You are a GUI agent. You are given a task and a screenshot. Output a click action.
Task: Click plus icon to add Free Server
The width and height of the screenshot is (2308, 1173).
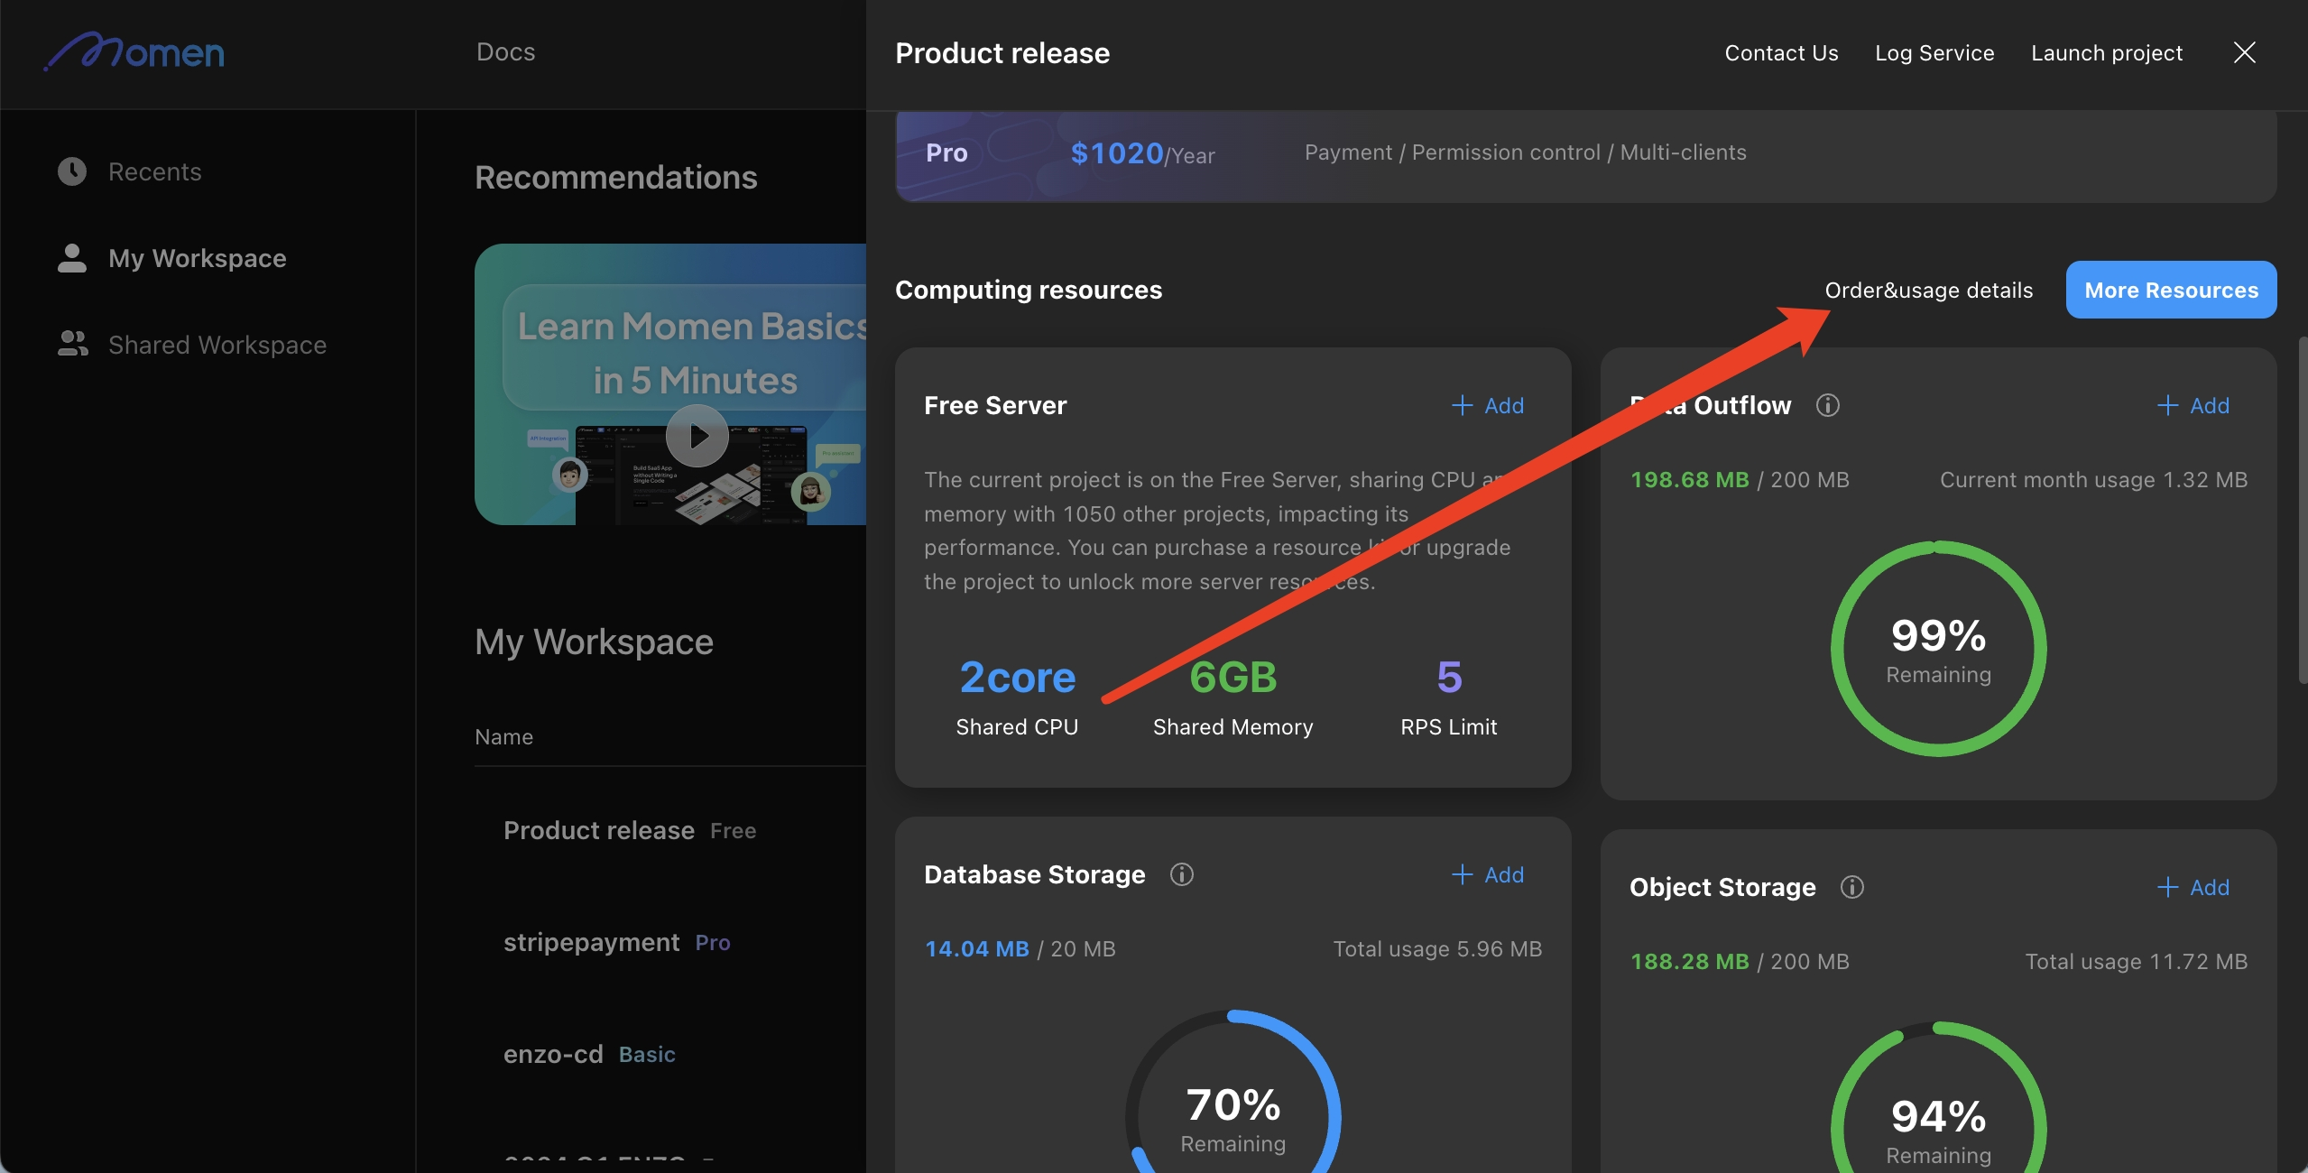[x=1462, y=405]
